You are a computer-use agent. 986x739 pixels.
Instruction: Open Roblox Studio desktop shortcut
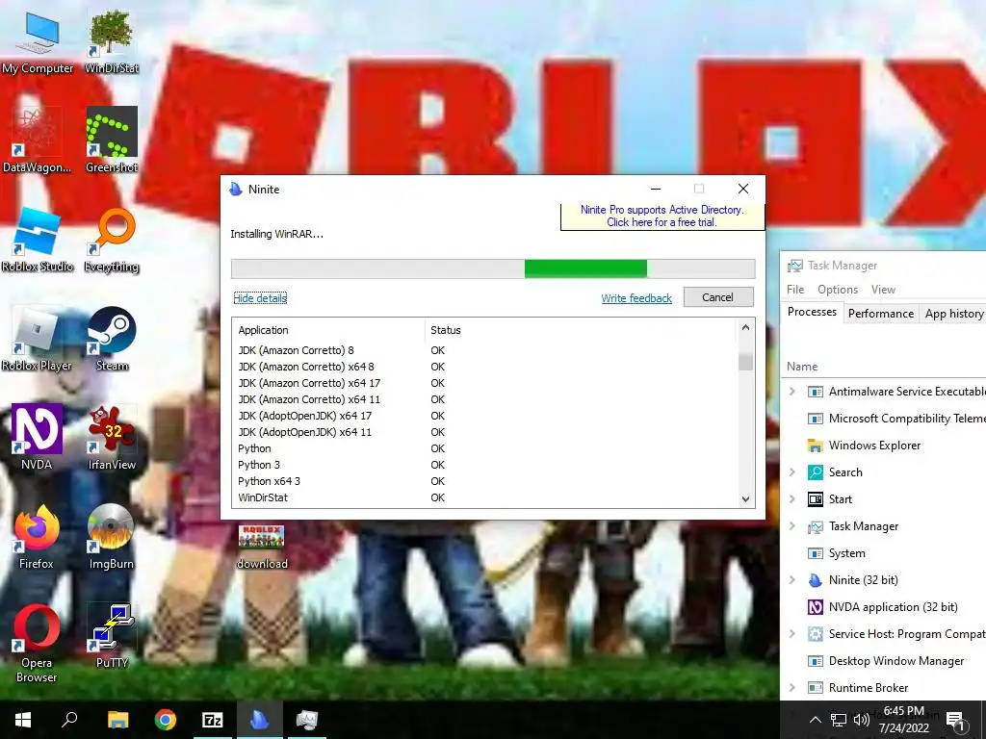(x=38, y=240)
